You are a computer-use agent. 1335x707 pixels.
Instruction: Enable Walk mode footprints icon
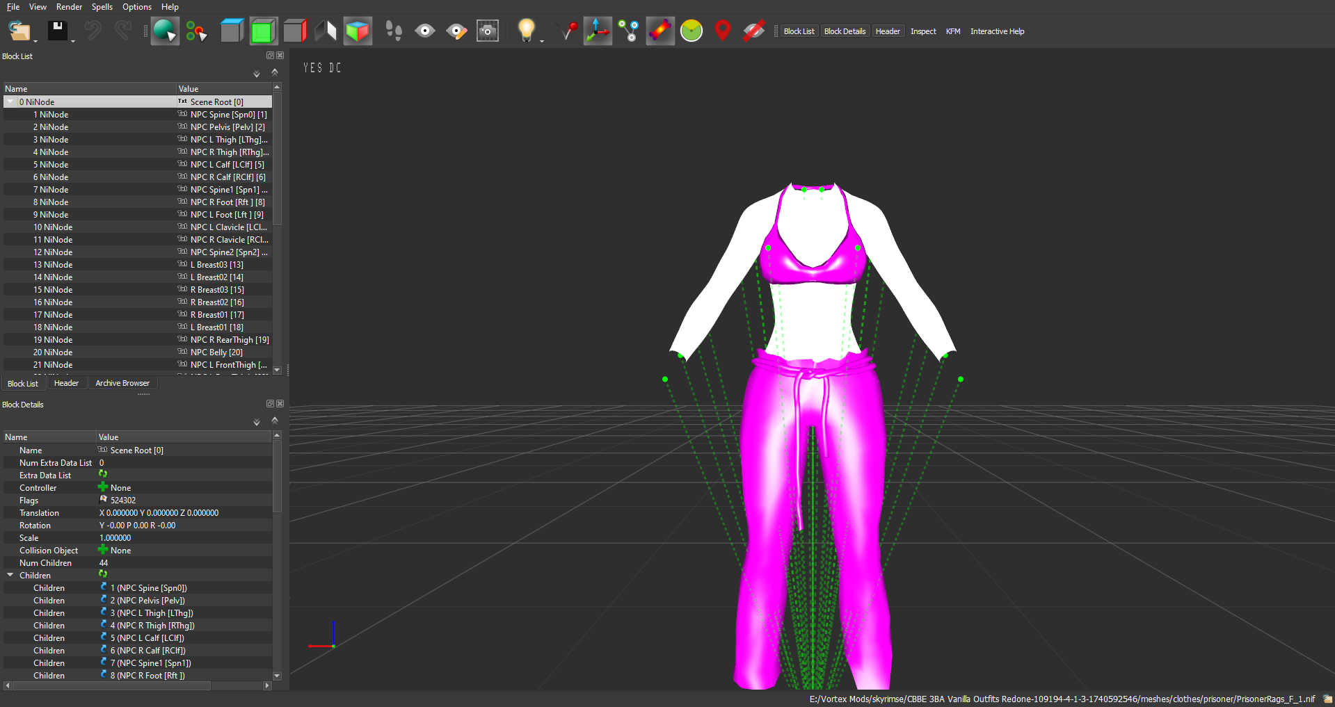pos(394,31)
